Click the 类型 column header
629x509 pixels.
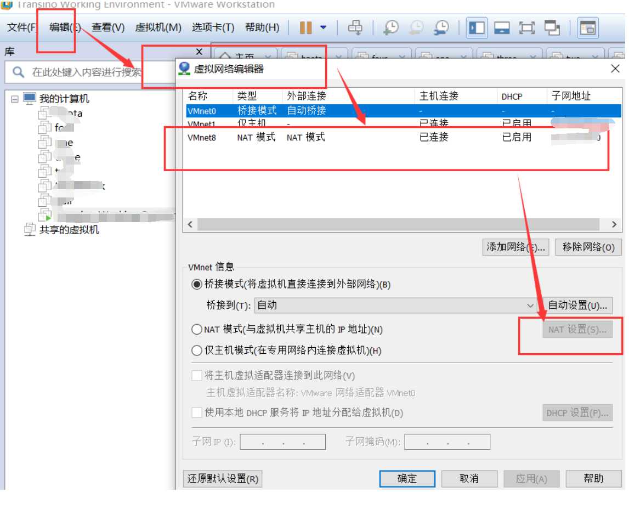(257, 96)
